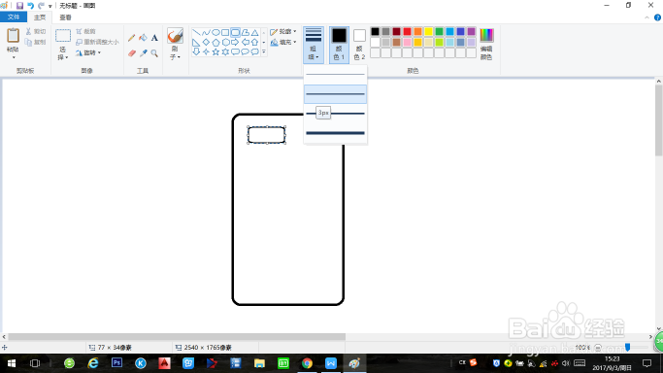Activate Color 2 background box
Image resolution: width=663 pixels, height=373 pixels.
tap(359, 45)
